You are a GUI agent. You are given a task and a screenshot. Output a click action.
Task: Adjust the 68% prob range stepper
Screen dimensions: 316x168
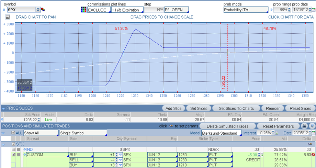pyautogui.click(x=290, y=10)
